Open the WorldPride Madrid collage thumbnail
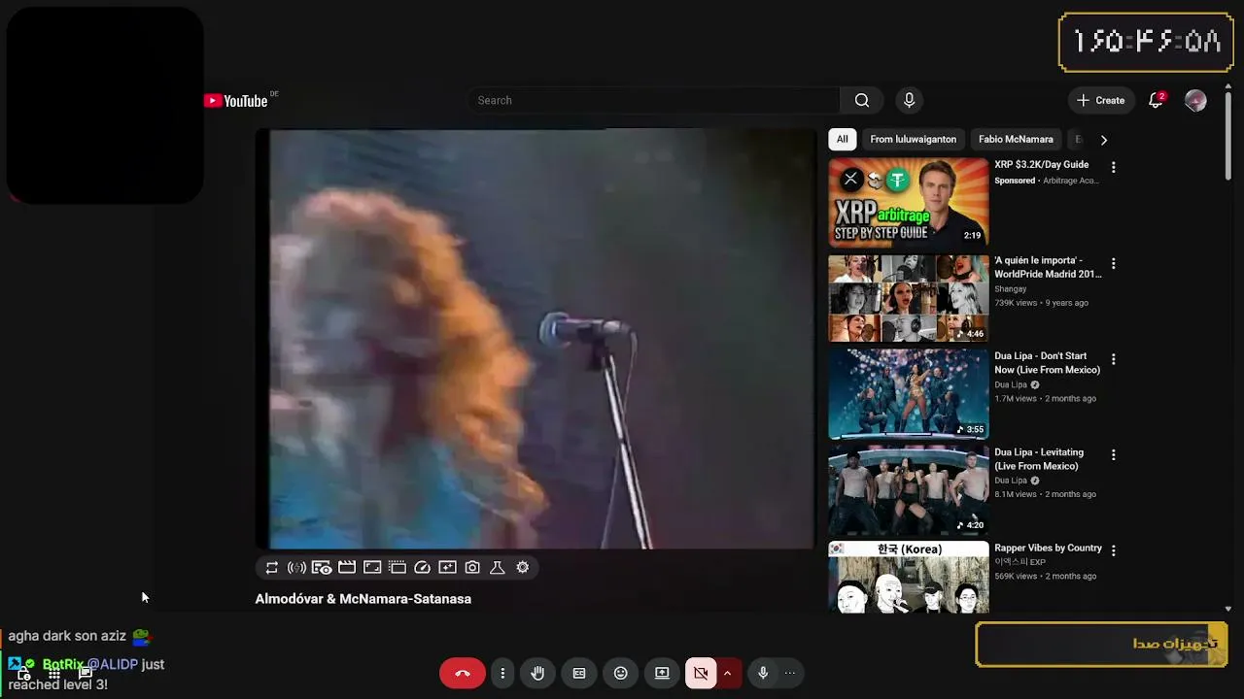This screenshot has width=1244, height=699. coord(908,298)
